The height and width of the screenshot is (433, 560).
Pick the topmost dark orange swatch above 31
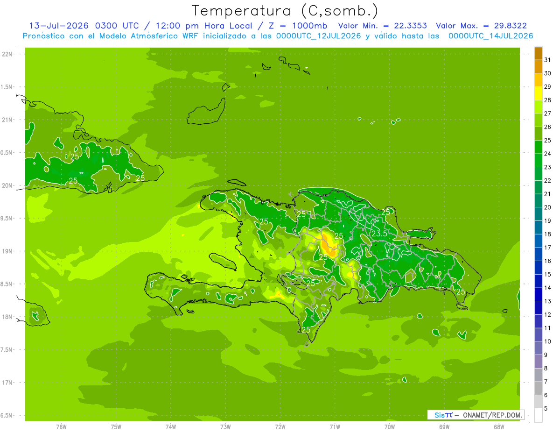click(x=538, y=53)
